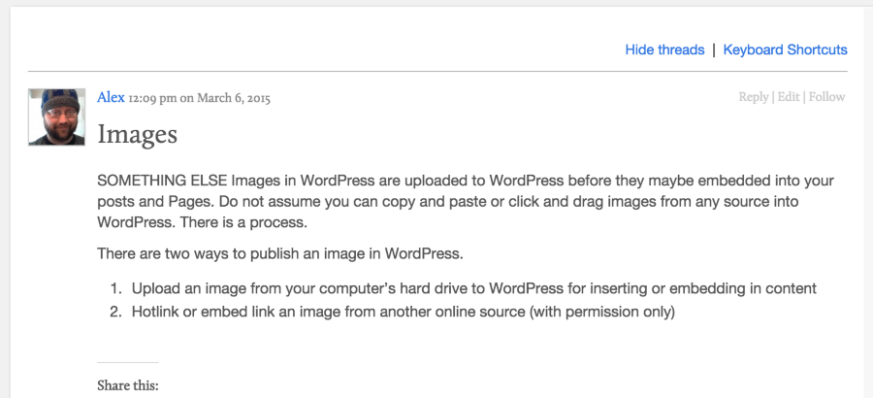The image size is (873, 398).
Task: Open the author name Alex link
Action: (111, 97)
